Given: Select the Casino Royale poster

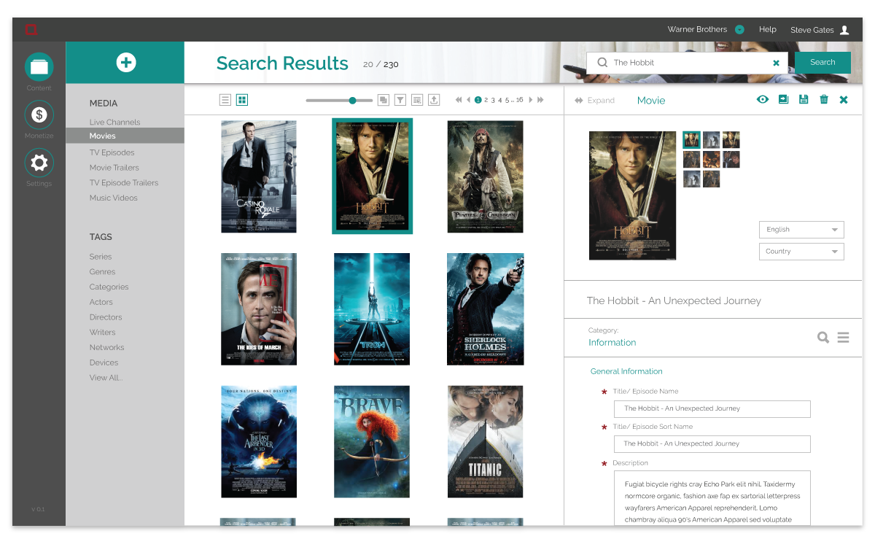Looking at the screenshot, I should tap(259, 176).
